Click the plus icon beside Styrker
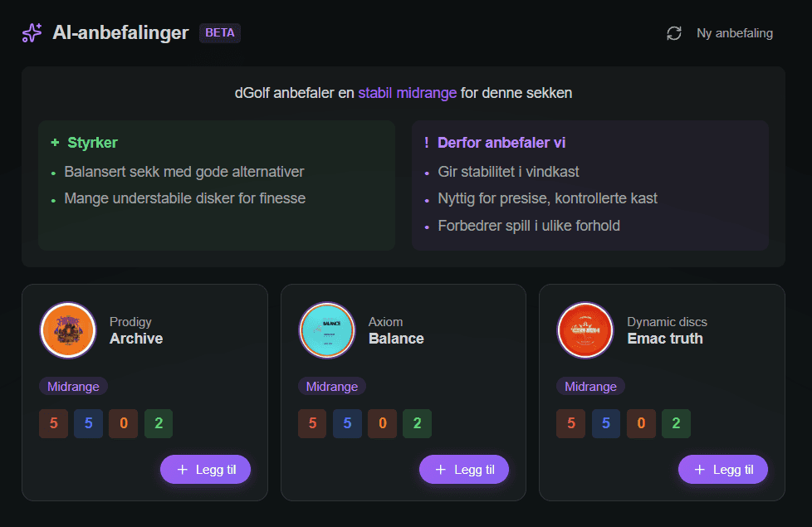 coord(55,143)
